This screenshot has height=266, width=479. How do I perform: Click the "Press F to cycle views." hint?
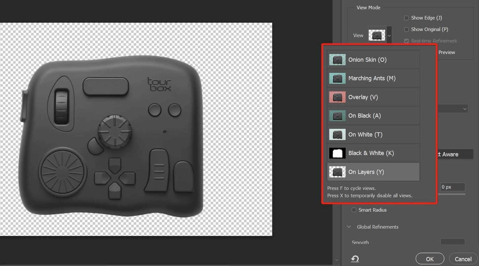[351, 188]
